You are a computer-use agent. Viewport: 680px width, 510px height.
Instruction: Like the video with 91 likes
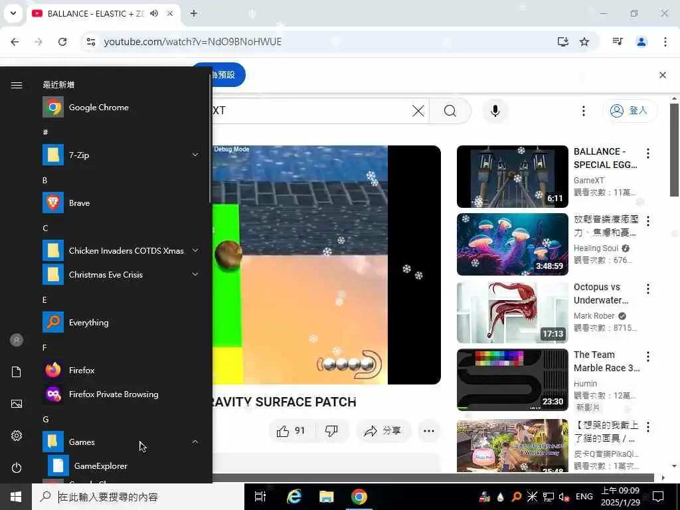[x=291, y=431]
